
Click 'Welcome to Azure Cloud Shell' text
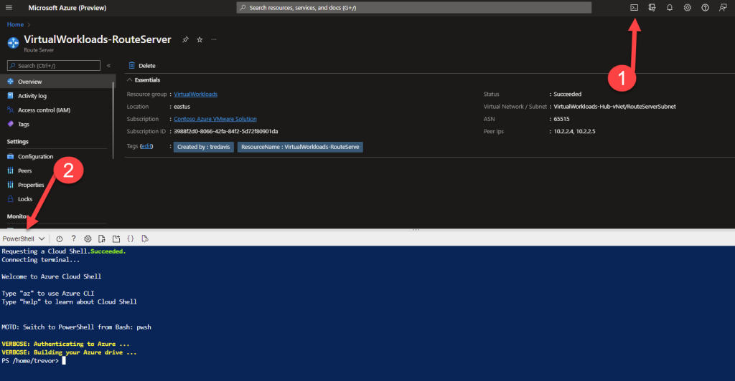tap(52, 276)
